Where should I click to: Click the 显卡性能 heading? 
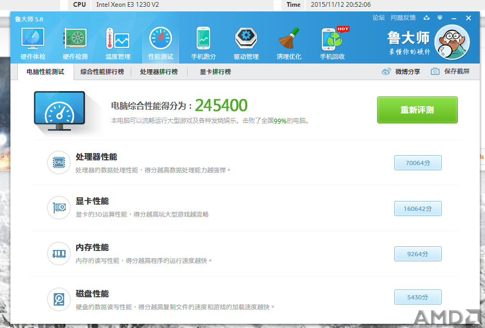[92, 201]
